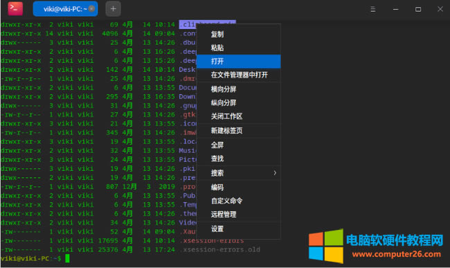The image size is (450, 268).
Task: Click the file size 17695
Action: coord(108,241)
